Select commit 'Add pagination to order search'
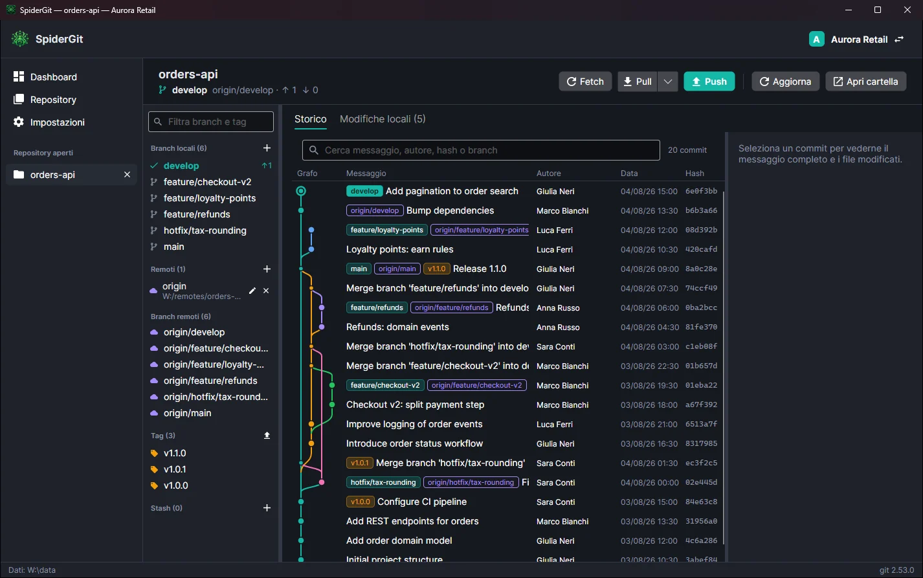Viewport: 923px width, 578px height. (x=507, y=191)
